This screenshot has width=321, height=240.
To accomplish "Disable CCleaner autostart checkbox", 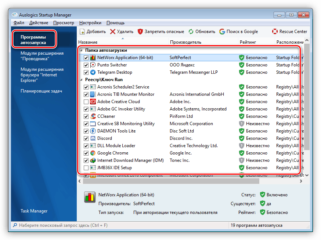I will pos(86,117).
